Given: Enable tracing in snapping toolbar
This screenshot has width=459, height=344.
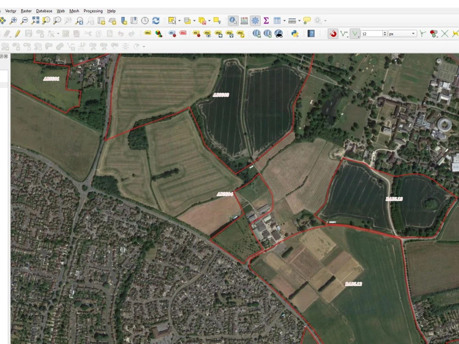Looking at the screenshot, I should [x=455, y=33].
